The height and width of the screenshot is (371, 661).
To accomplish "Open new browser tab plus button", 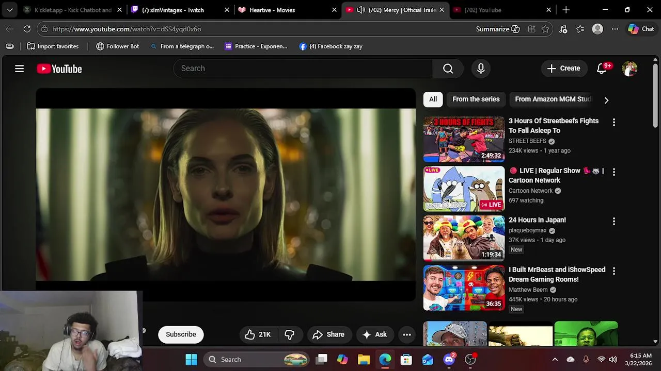I will pyautogui.click(x=566, y=10).
